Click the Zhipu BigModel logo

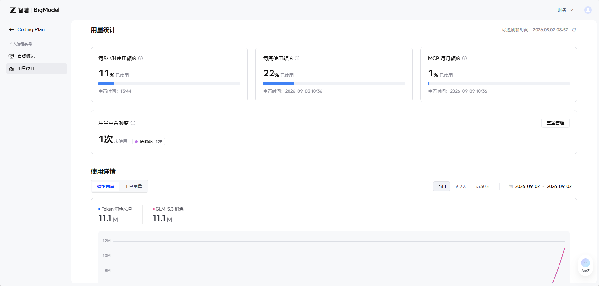tap(34, 10)
